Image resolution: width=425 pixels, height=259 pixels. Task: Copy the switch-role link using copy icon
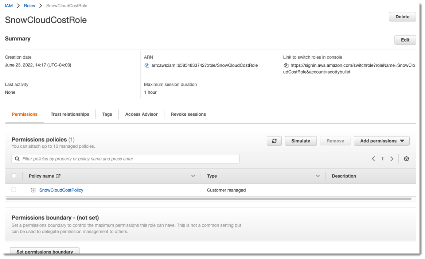click(286, 65)
